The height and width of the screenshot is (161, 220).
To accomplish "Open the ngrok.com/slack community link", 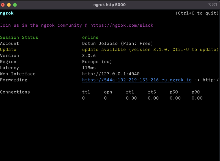I will point(122,25).
